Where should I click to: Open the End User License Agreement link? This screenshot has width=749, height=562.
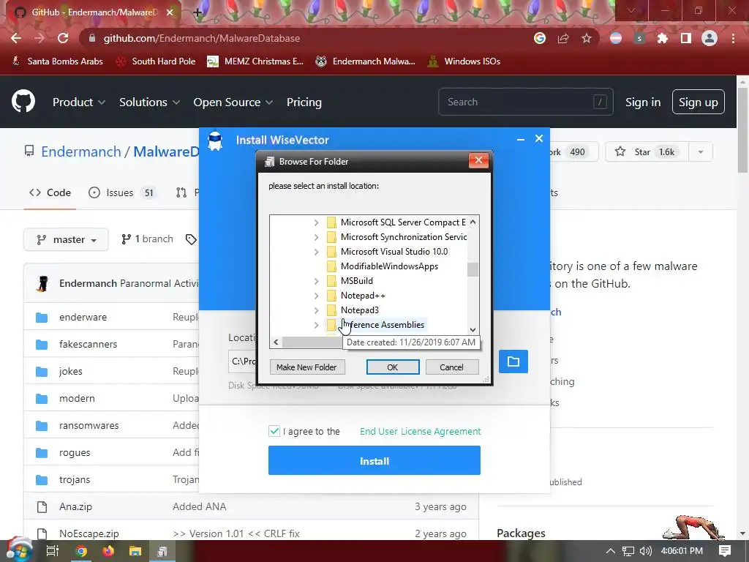point(421,431)
